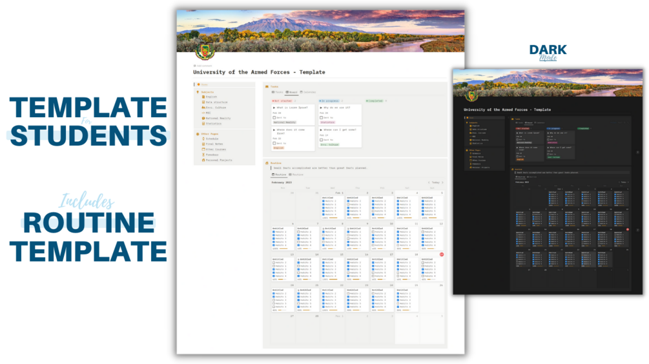Screen dimensions: 649x364
Task: Open 'What is Lorem Ipsum?' card title
Action: 293,108
